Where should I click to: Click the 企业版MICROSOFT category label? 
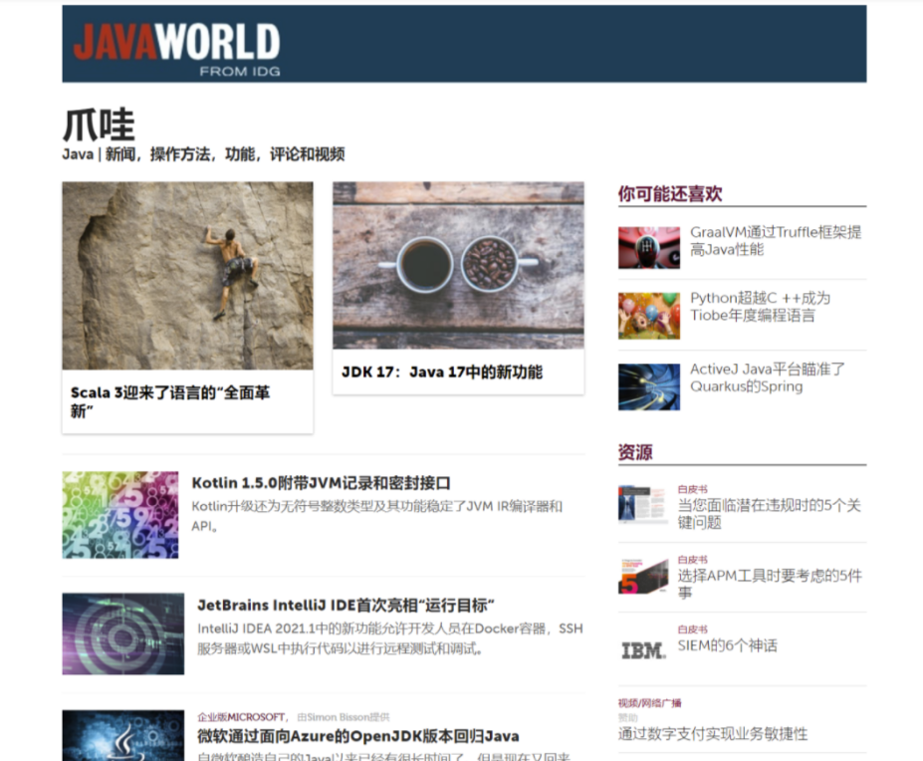pos(241,717)
